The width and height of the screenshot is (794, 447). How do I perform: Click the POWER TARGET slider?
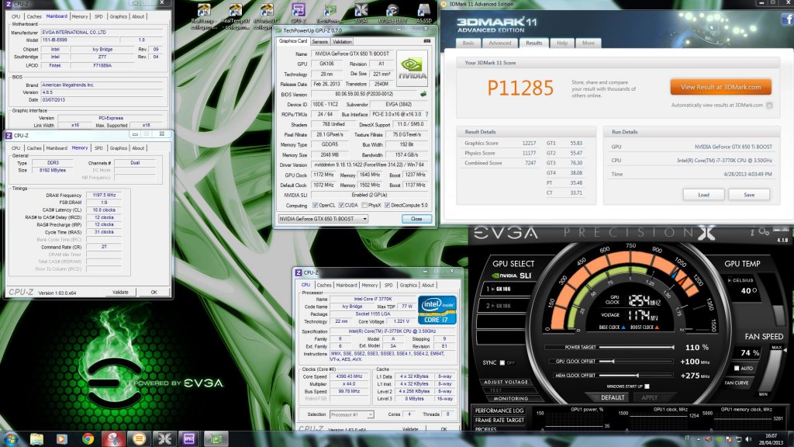[636, 348]
